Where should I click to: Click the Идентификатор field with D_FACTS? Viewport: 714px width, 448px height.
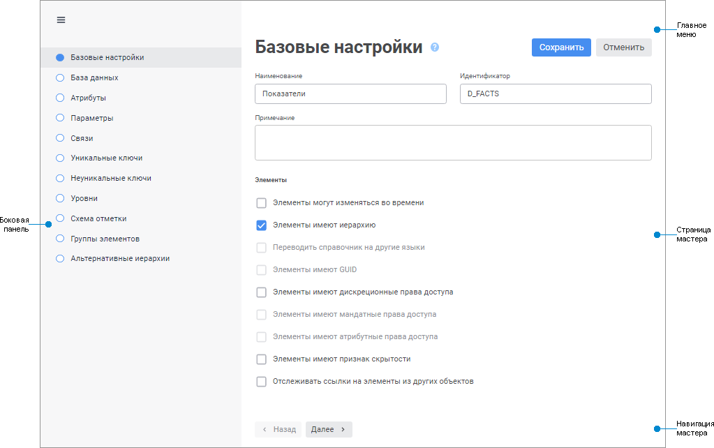(x=555, y=93)
